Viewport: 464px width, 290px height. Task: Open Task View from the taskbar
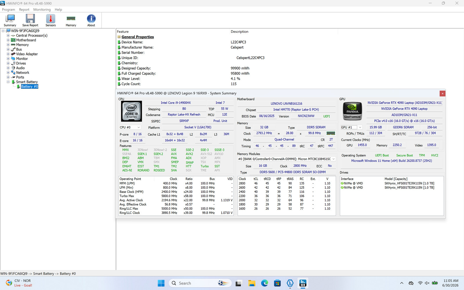238,283
